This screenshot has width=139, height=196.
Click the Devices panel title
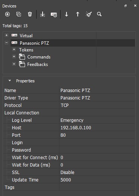tap(9, 6)
